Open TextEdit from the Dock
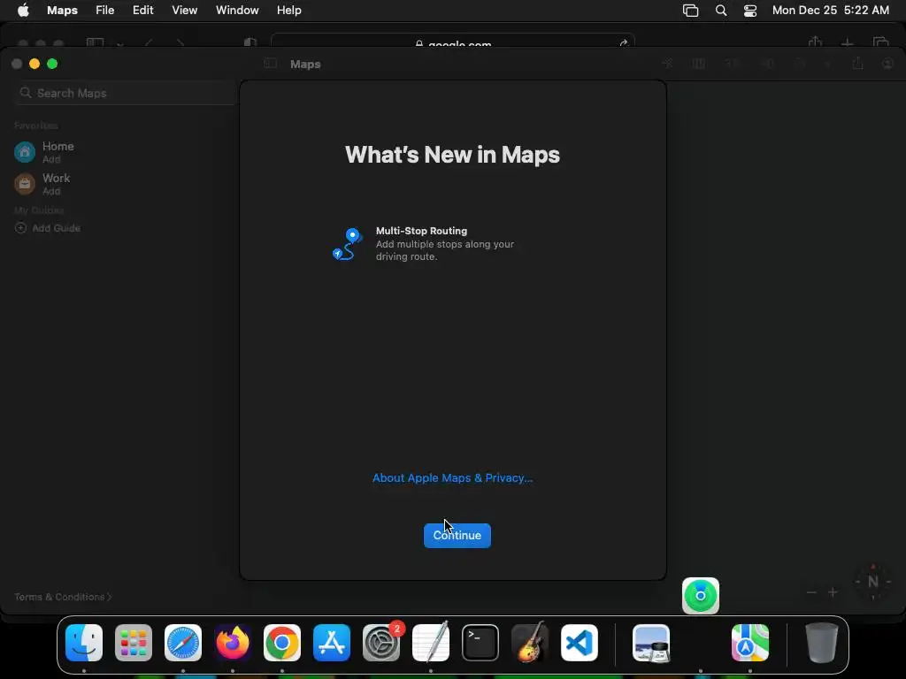The height and width of the screenshot is (679, 906). coord(431,643)
